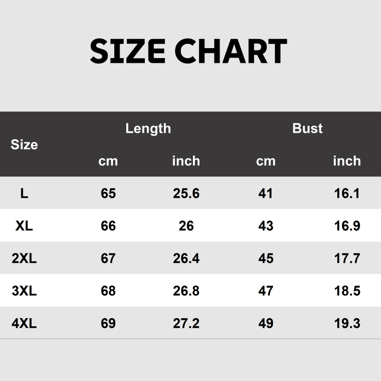381x381 pixels.
Task: Click the cm subheader under Length
Action: point(108,161)
